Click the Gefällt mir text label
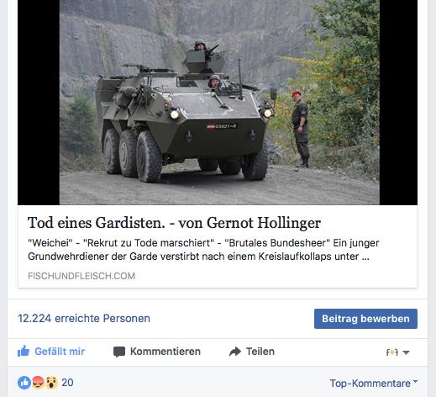 tap(60, 352)
